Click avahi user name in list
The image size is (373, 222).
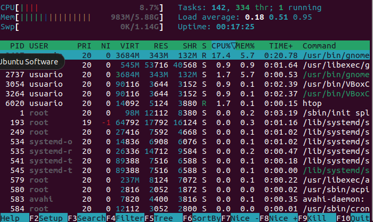(41, 199)
